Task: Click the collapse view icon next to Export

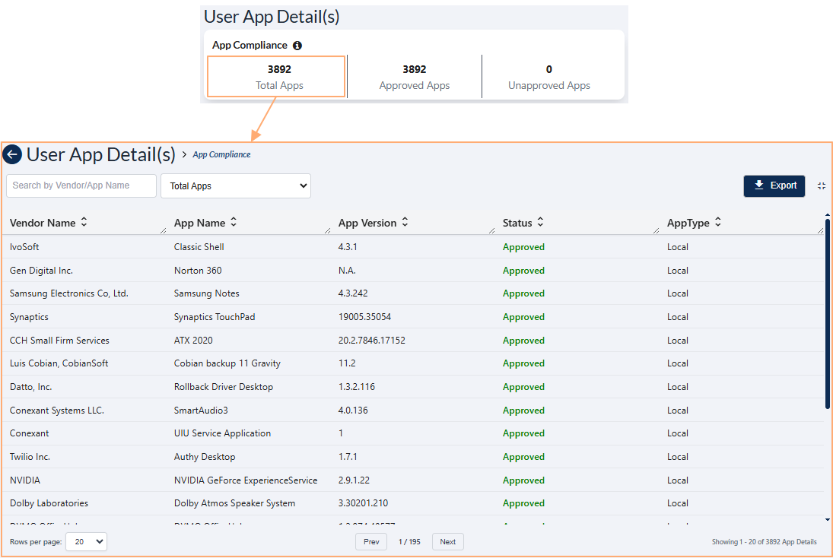Action: click(x=821, y=185)
